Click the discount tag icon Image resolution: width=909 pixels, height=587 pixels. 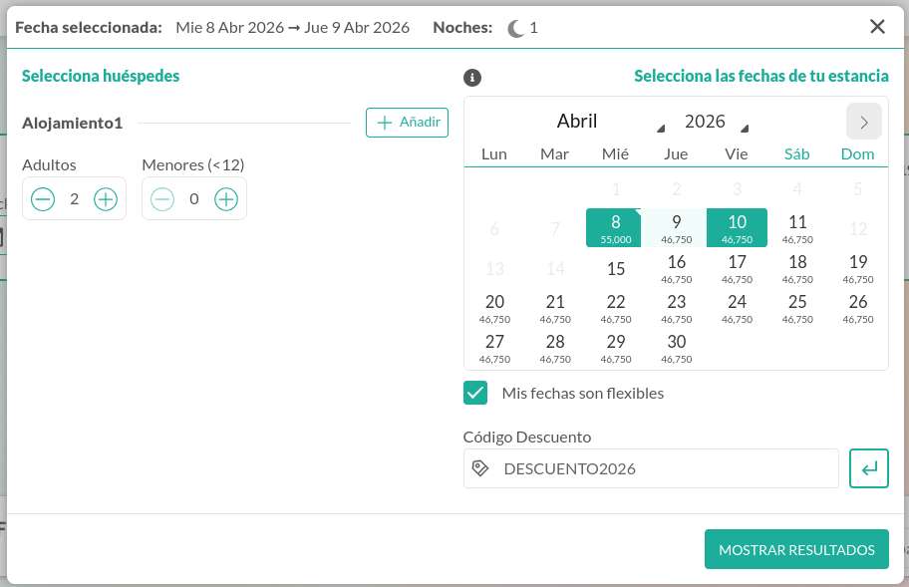(x=480, y=468)
